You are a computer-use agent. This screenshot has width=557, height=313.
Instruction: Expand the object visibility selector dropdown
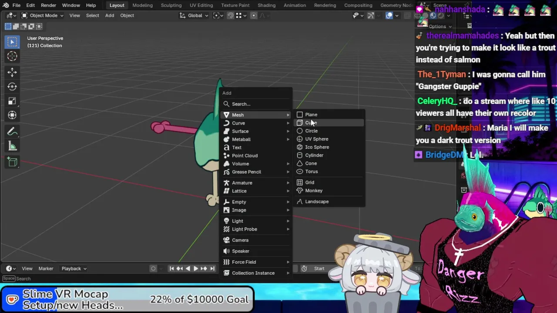tap(357, 16)
